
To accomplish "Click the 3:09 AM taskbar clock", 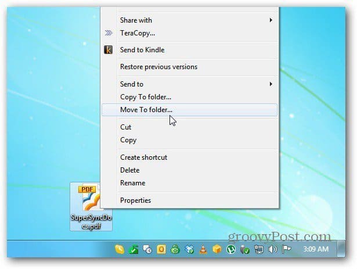I will pos(316,249).
